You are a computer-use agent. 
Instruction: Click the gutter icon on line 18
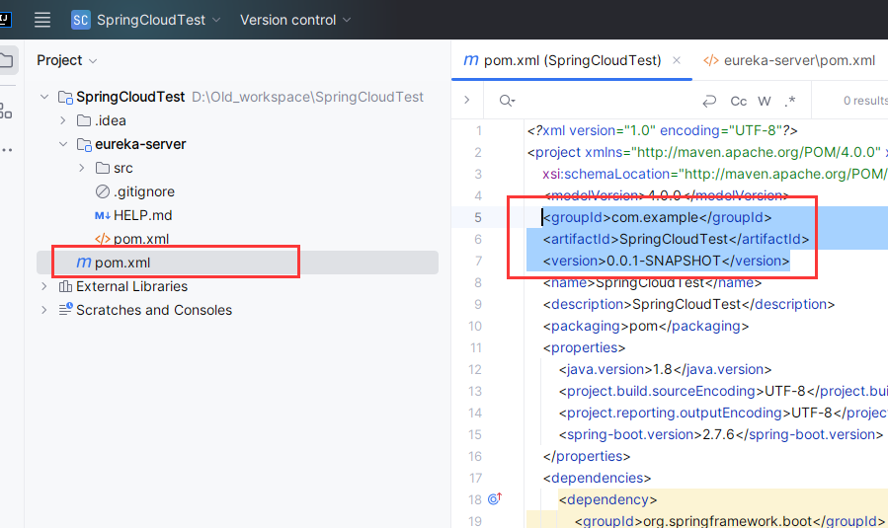click(494, 499)
